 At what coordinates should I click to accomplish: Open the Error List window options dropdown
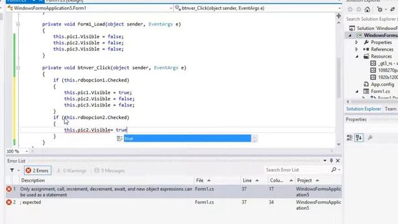325,161
